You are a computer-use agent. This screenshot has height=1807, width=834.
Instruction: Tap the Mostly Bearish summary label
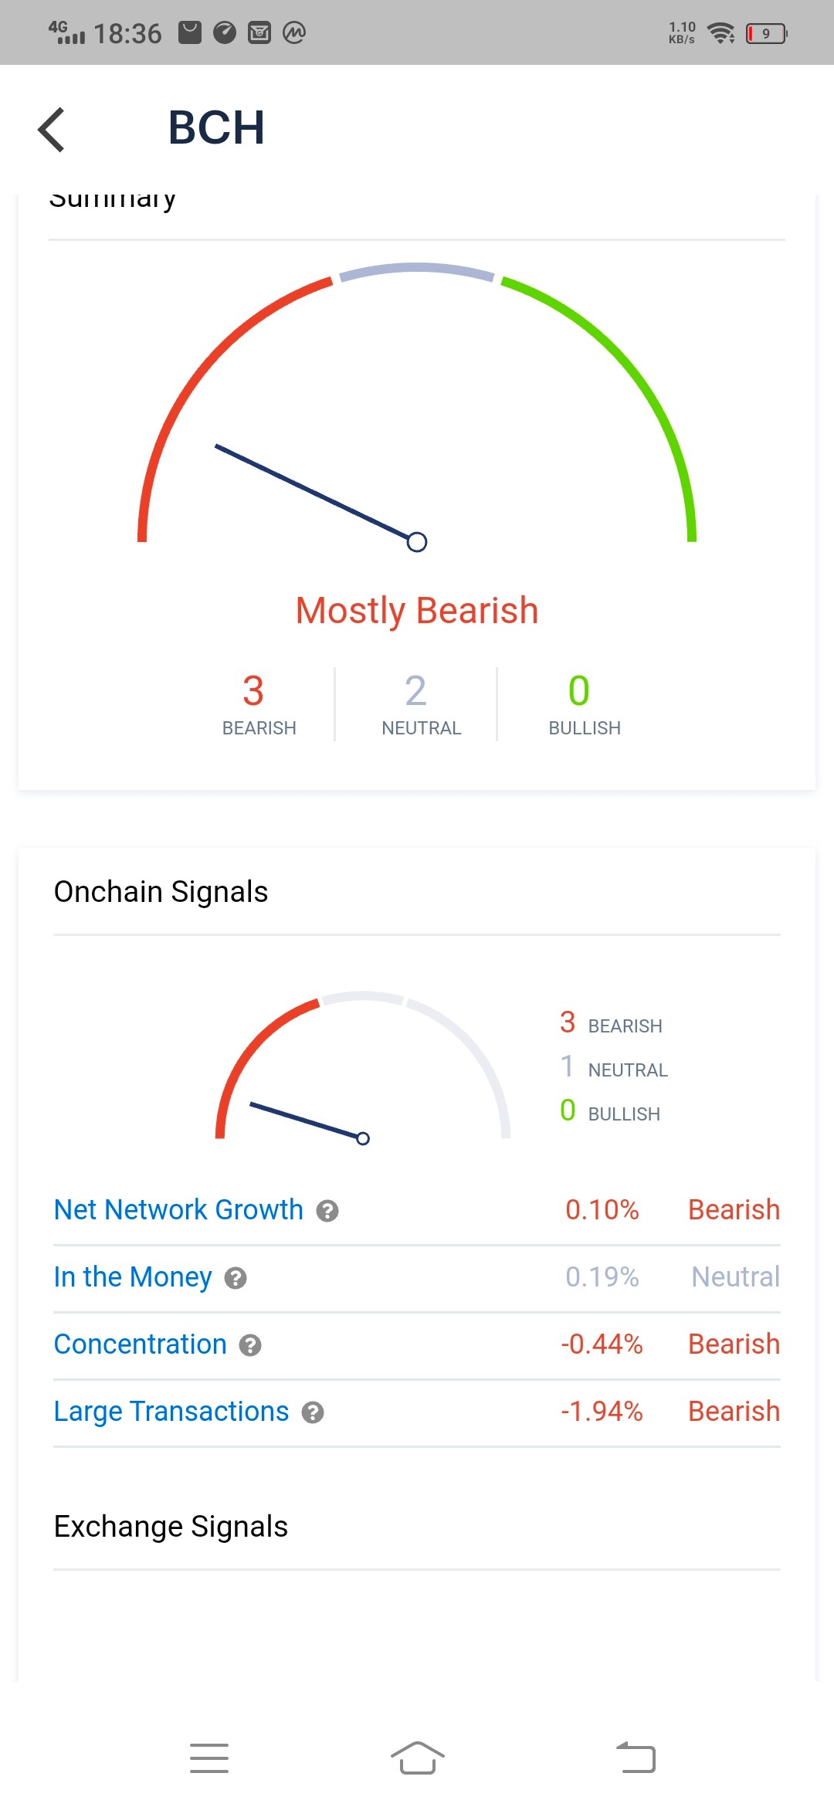pyautogui.click(x=417, y=611)
